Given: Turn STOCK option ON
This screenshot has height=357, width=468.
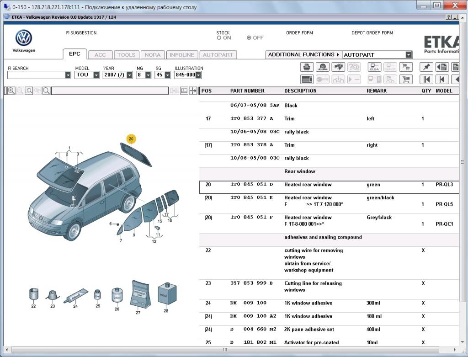Looking at the screenshot, I should 219,38.
